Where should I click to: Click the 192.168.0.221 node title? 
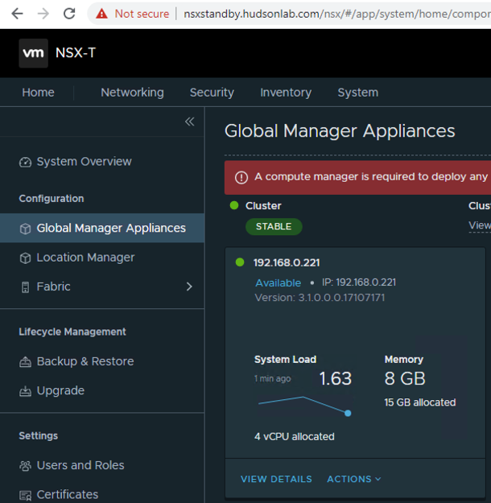[x=287, y=263]
